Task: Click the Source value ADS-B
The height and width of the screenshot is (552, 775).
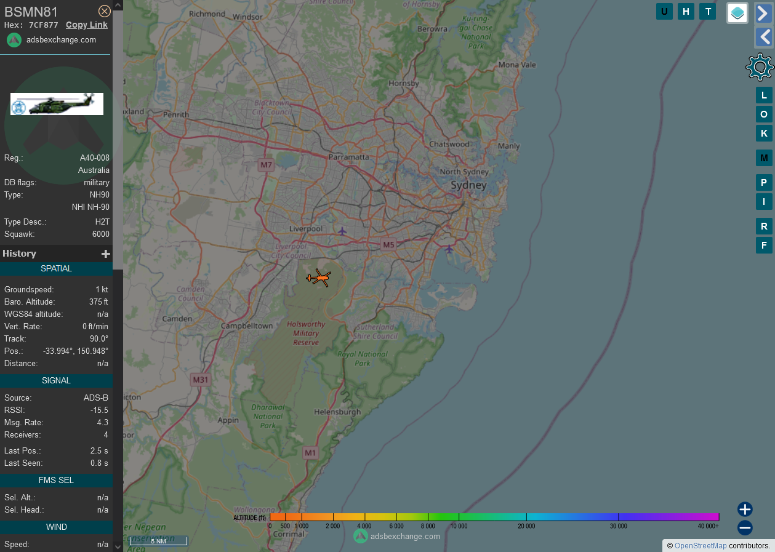Action: click(96, 398)
